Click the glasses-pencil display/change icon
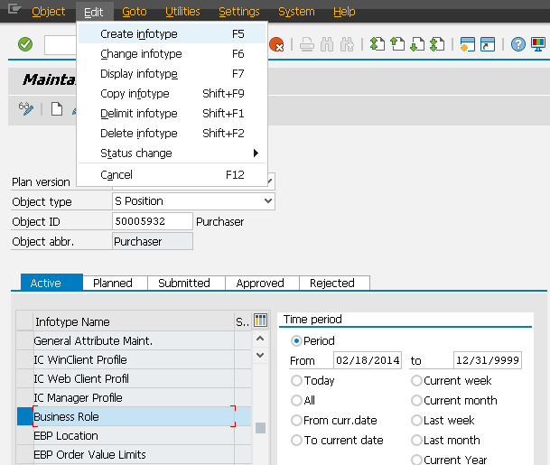The height and width of the screenshot is (465, 550). coord(26,108)
